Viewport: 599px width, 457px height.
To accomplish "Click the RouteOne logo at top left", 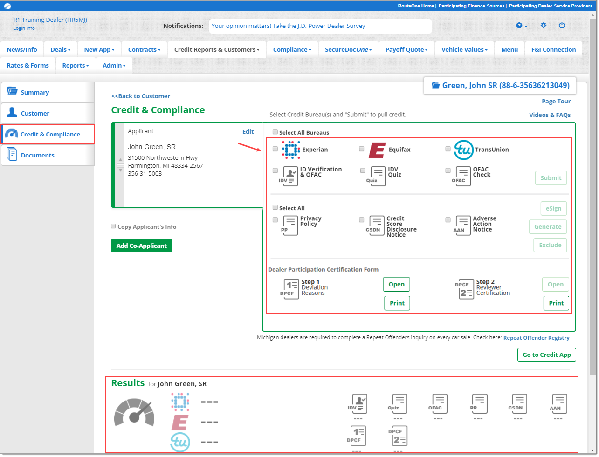I will [x=7, y=6].
